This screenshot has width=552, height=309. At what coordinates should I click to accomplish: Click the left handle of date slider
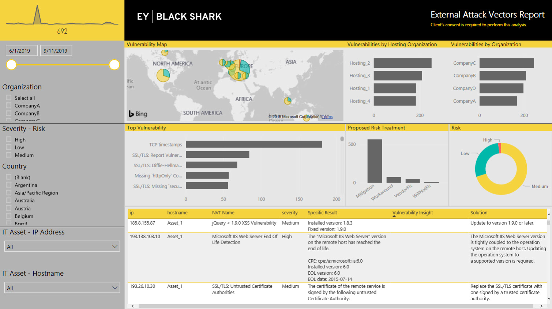coord(11,65)
